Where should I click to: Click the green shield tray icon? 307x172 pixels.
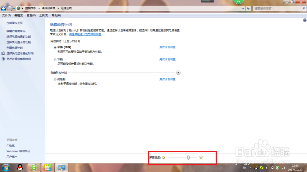tap(278, 168)
